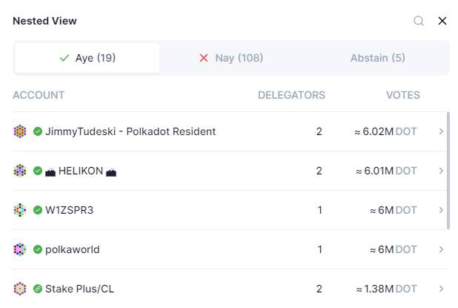Expand the Stake Plus/CL row chevron
The width and height of the screenshot is (458, 308).
point(441,289)
